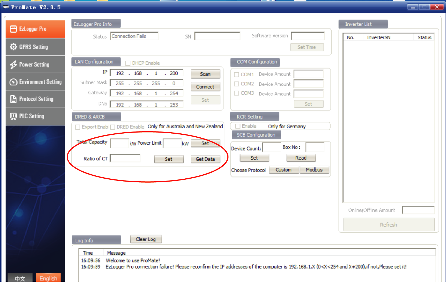Open the Protocol Setting sidebar tab
This screenshot has width=446, height=282.
(x=35, y=99)
